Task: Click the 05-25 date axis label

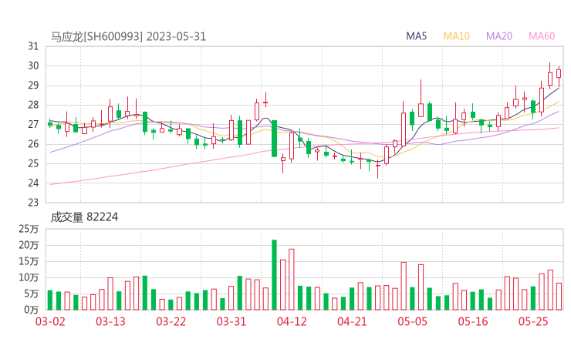Action: [533, 321]
